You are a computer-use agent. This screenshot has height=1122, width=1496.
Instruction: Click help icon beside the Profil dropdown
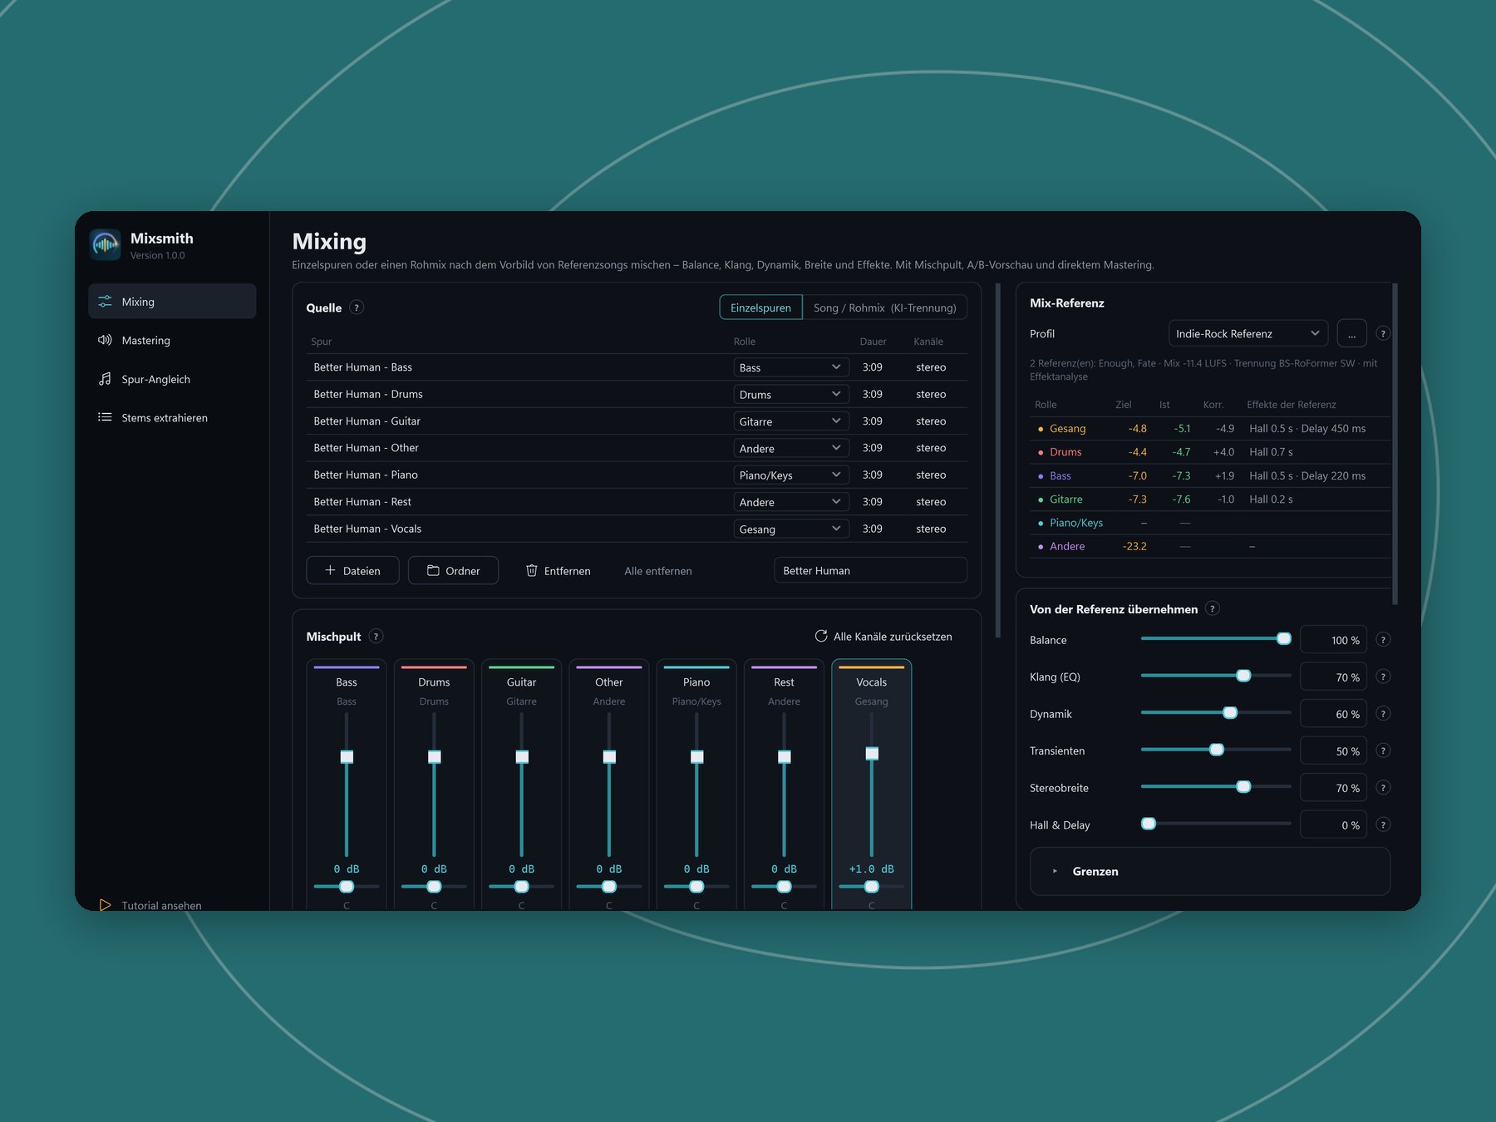click(x=1383, y=333)
